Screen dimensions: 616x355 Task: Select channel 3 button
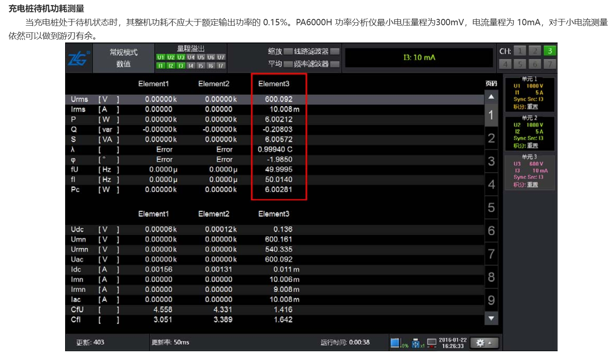[549, 51]
